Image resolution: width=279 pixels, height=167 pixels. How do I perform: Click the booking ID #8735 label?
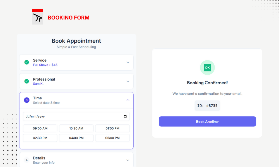tap(207, 106)
